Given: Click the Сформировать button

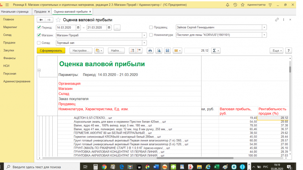Looking at the screenshot, I should pos(51,51).
